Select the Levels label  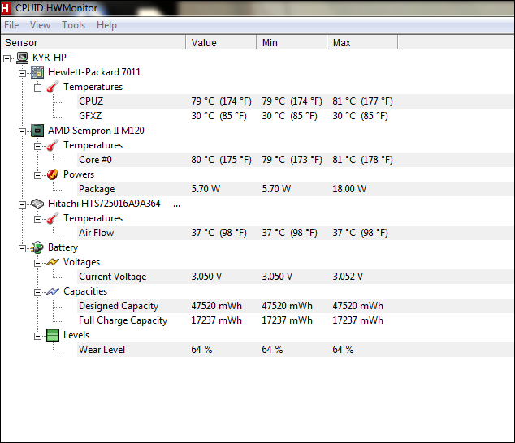point(76,335)
